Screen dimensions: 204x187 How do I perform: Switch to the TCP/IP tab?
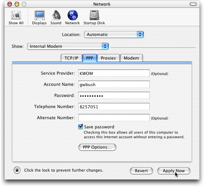point(71,58)
